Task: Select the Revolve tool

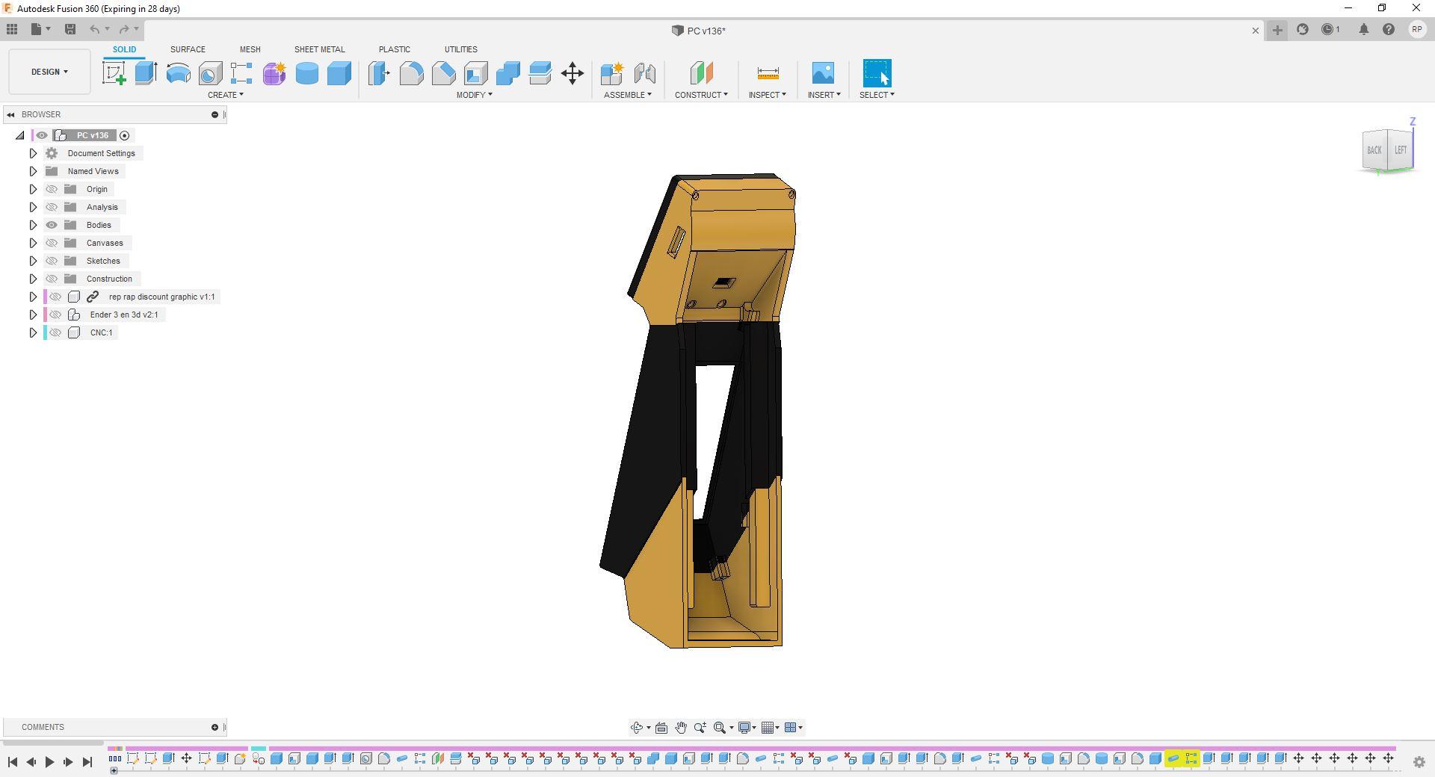Action: coord(179,73)
